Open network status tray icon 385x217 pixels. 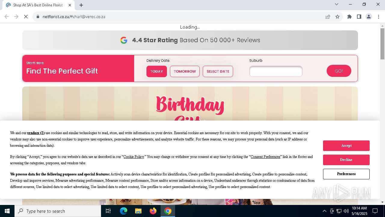(339, 211)
